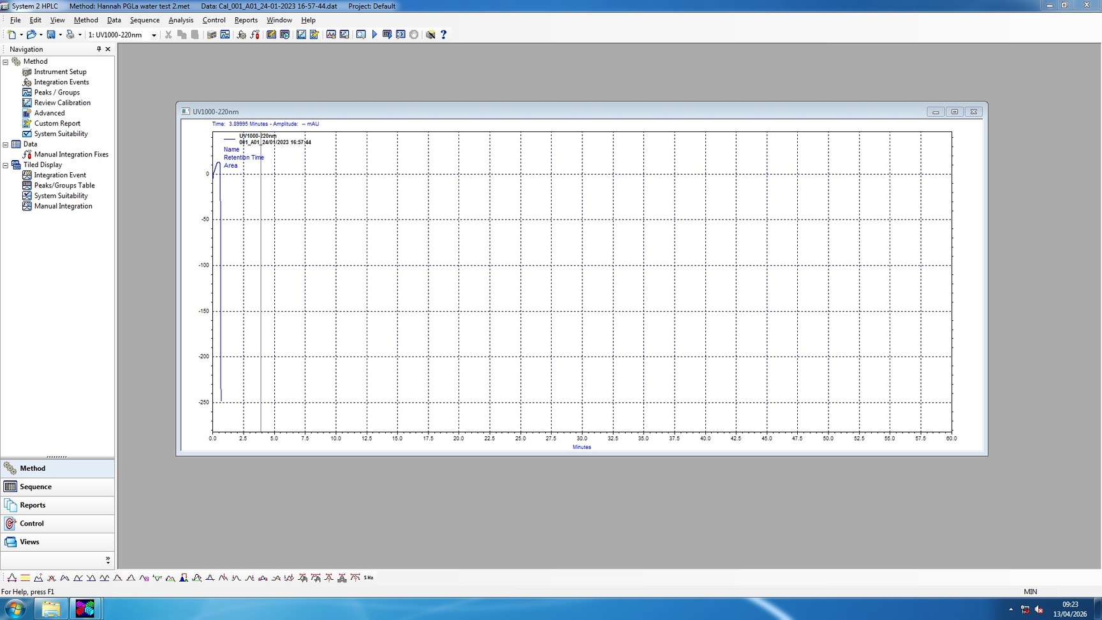Screen dimensions: 1102x620
Task: Click the Print icon in the toolbar
Action: (x=70, y=34)
